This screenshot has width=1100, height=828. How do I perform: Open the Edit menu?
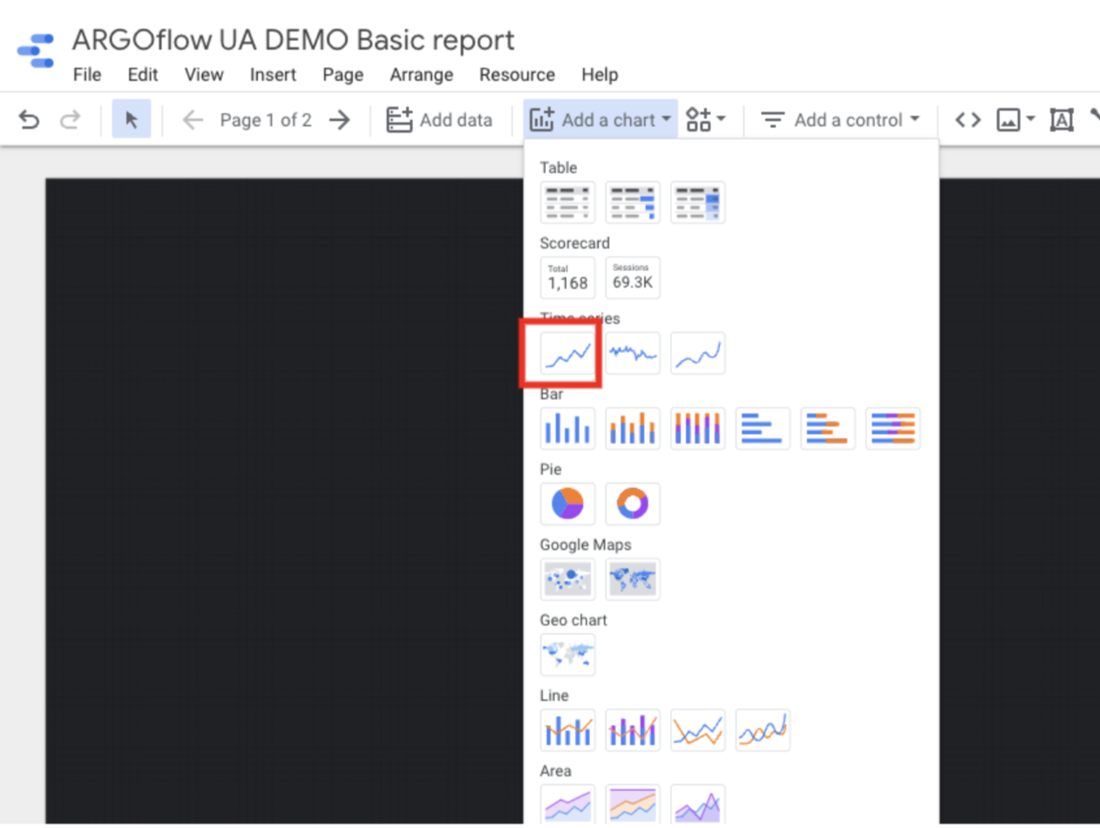click(x=143, y=75)
